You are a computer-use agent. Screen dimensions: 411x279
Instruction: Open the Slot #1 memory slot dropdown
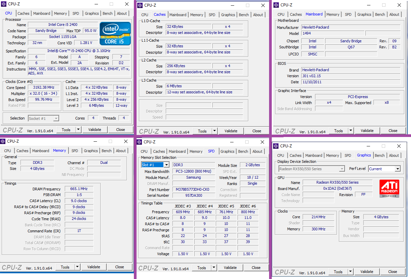pos(166,165)
